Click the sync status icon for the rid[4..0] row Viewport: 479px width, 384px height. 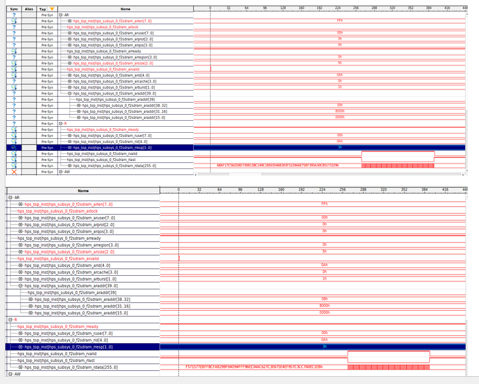coord(14,142)
